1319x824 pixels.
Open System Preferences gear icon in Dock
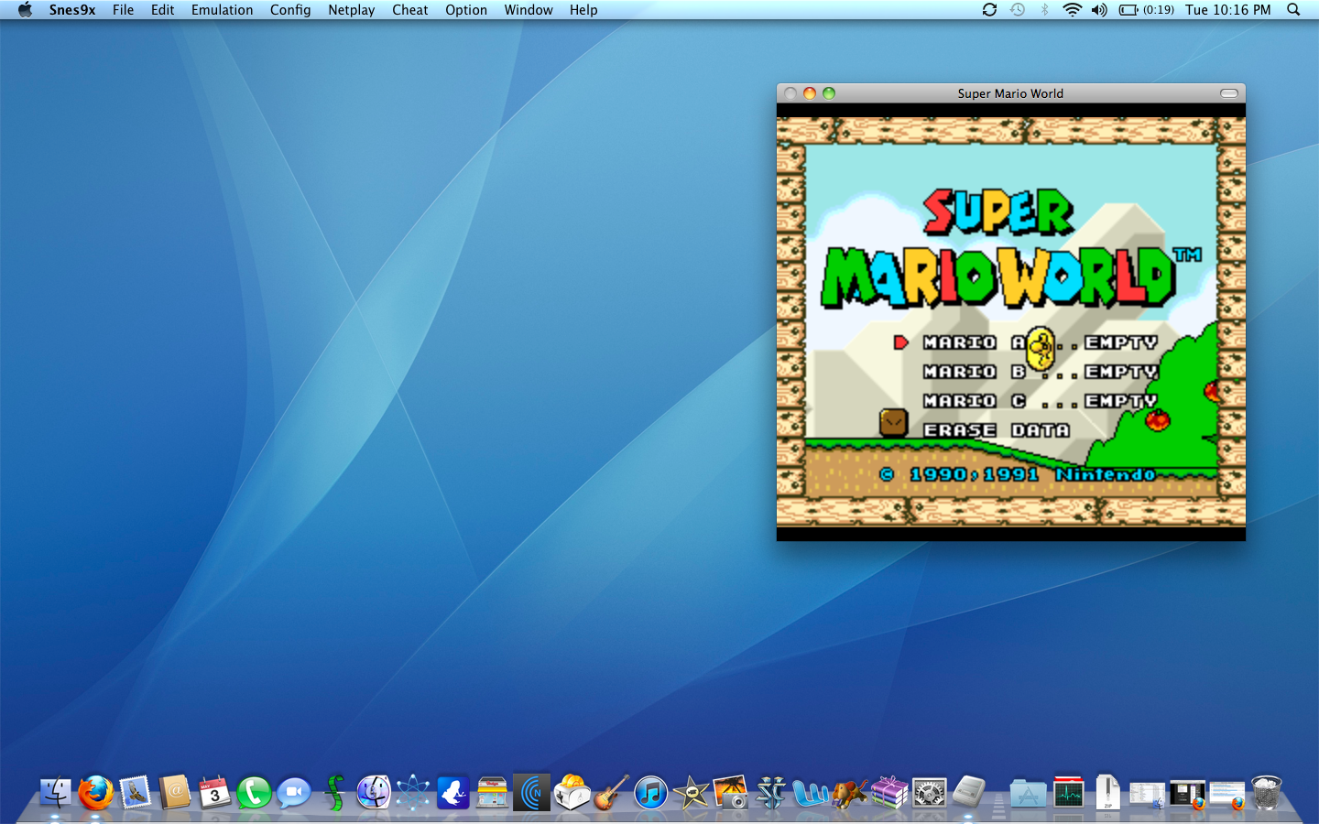(929, 792)
